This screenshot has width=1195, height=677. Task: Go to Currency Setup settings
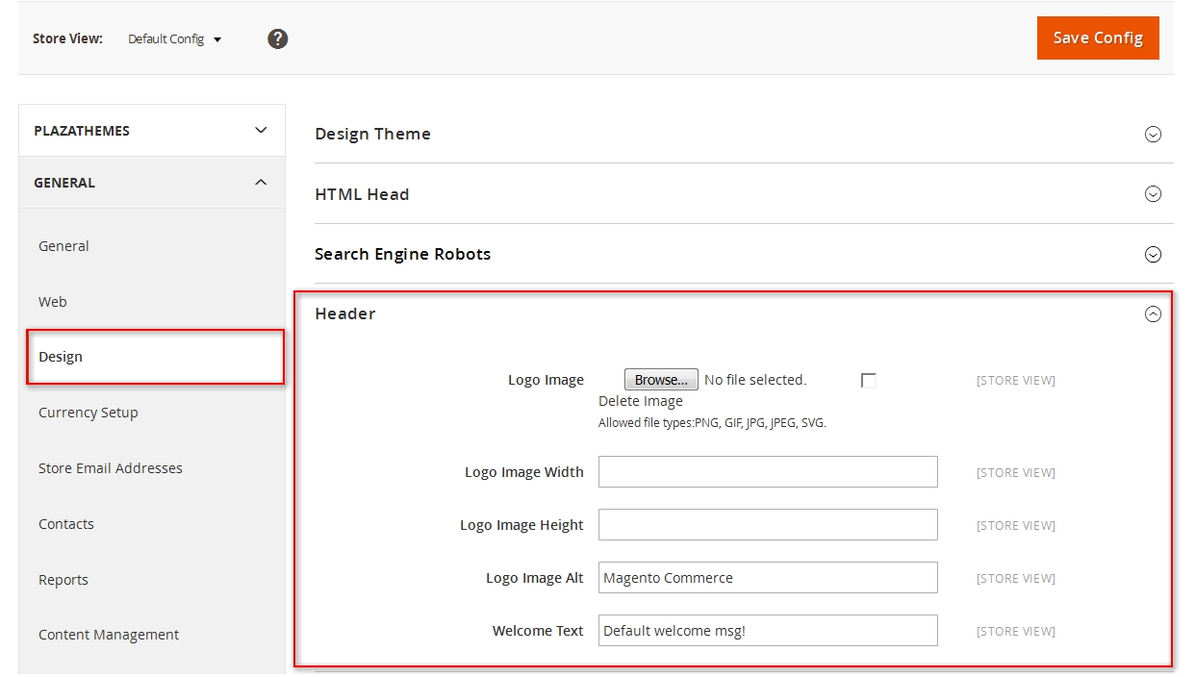point(89,413)
